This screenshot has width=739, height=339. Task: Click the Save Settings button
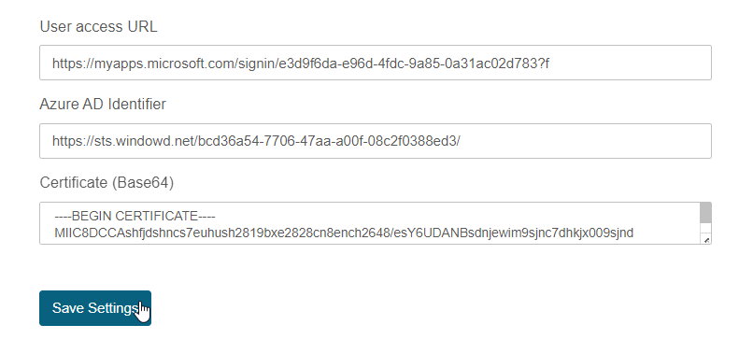[95, 308]
